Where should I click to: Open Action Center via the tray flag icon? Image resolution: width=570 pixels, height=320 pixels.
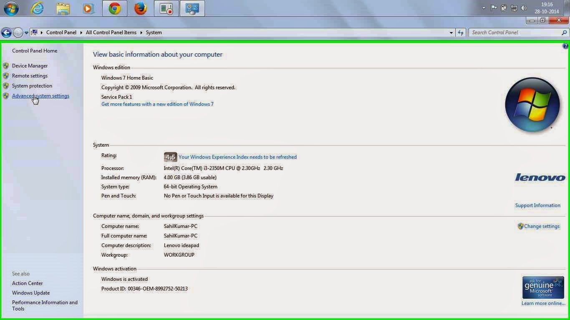[x=495, y=7]
